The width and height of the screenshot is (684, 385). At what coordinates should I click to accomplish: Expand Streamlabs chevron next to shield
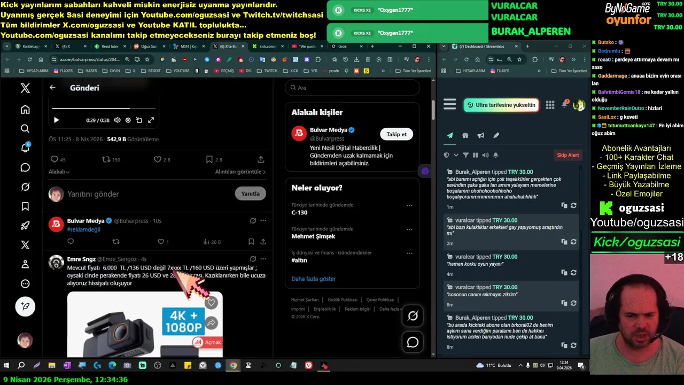coord(456,155)
